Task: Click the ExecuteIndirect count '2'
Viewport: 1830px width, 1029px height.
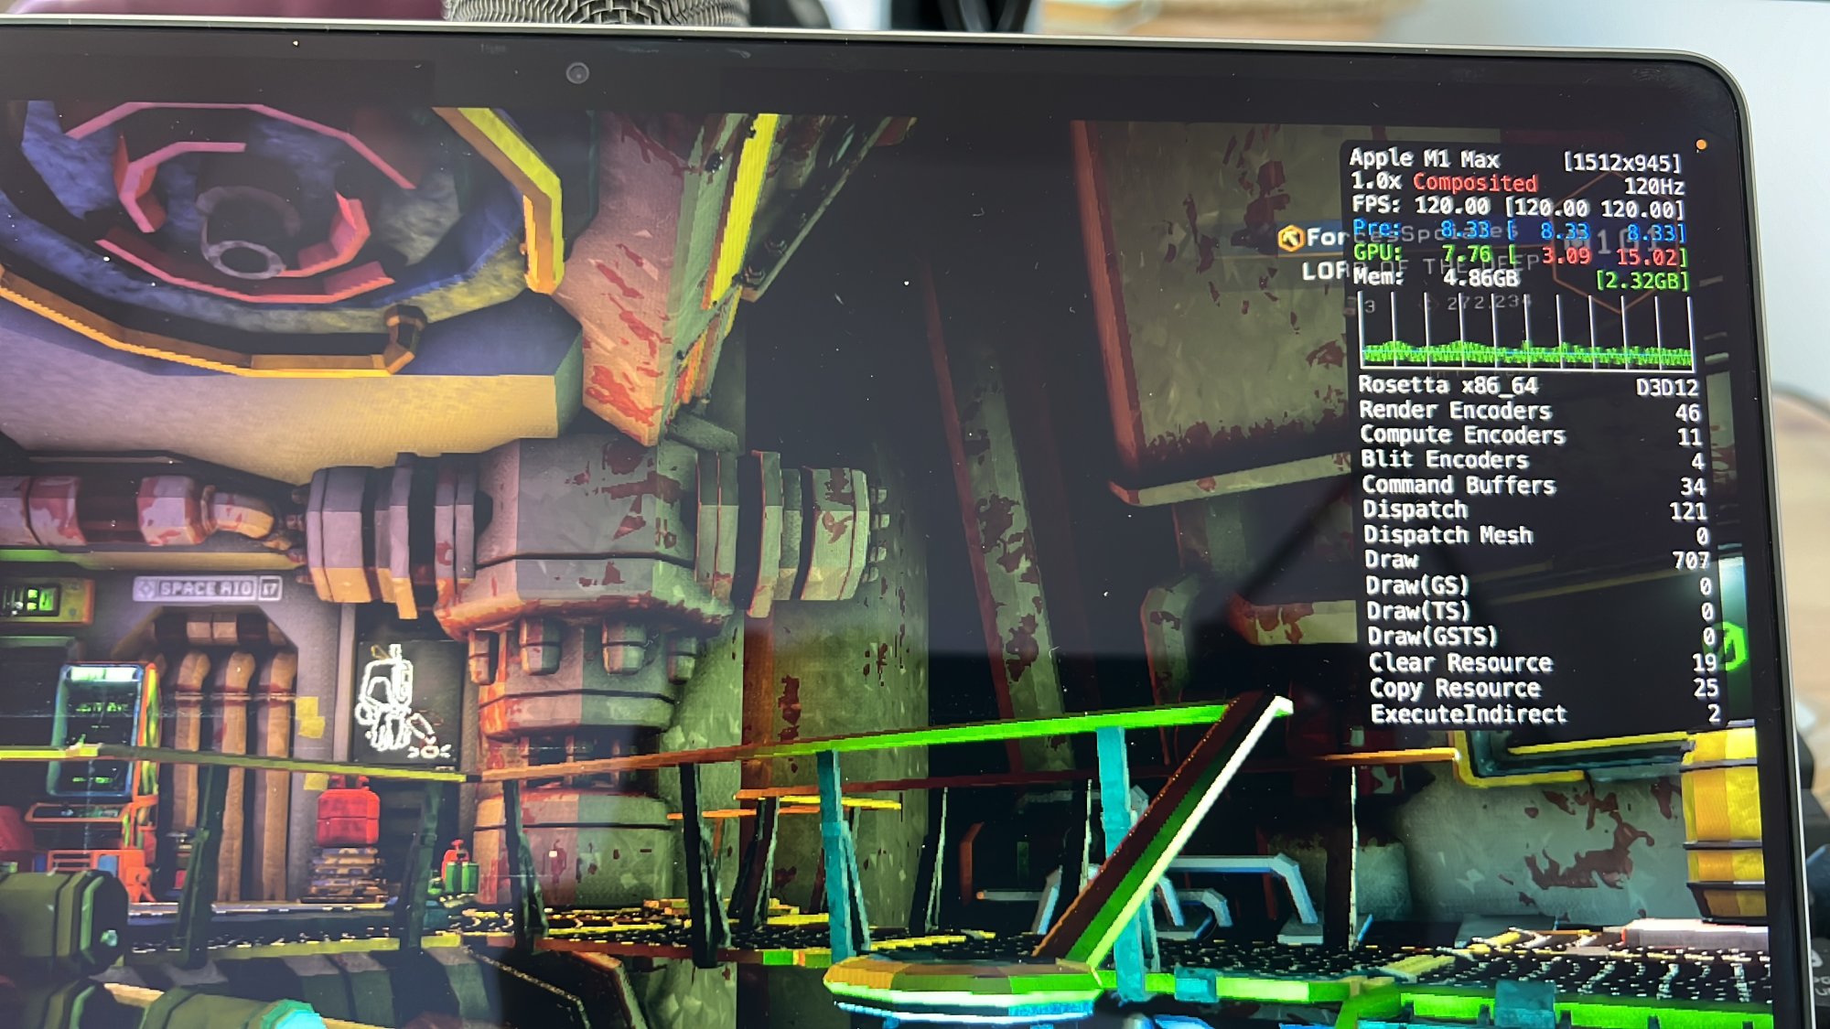Action: point(1713,713)
